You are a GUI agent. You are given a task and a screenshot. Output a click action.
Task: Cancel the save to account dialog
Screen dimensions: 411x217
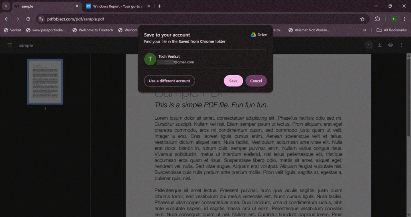pos(256,81)
